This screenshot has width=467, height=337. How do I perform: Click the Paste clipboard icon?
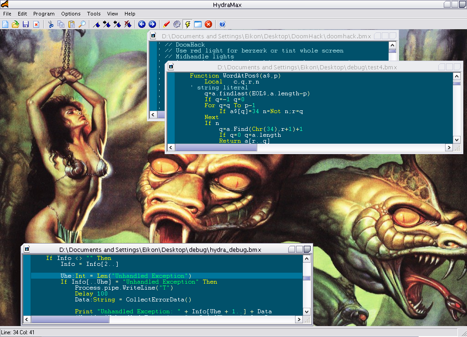pos(72,24)
